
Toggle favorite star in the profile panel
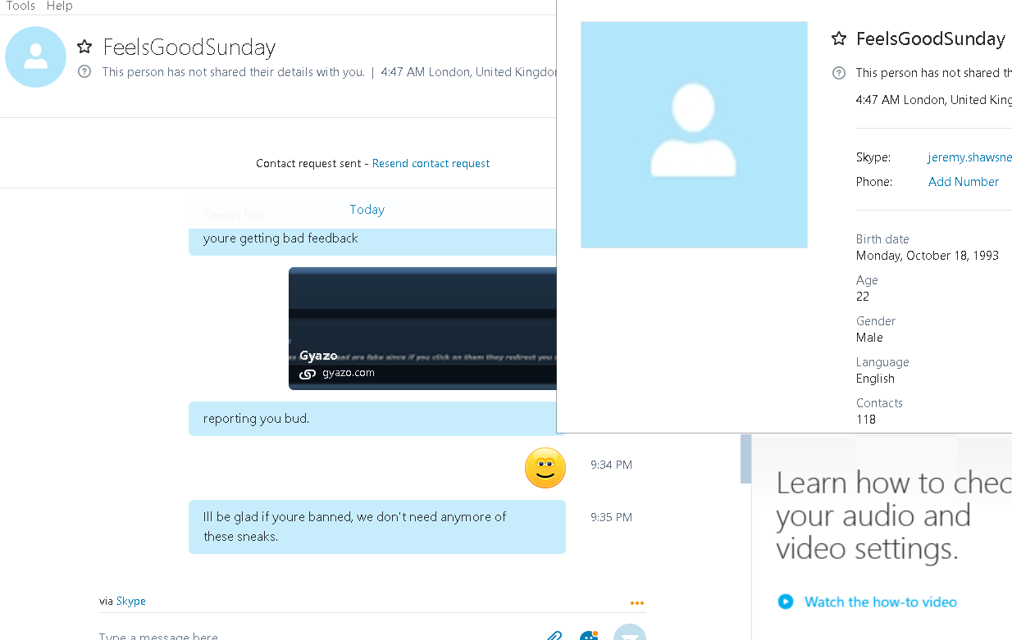(x=838, y=39)
